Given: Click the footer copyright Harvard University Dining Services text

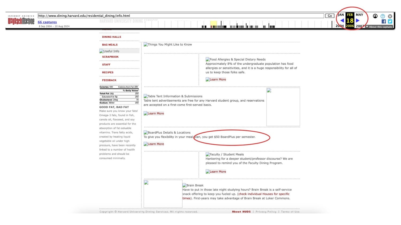Looking at the screenshot, I should [149, 212].
